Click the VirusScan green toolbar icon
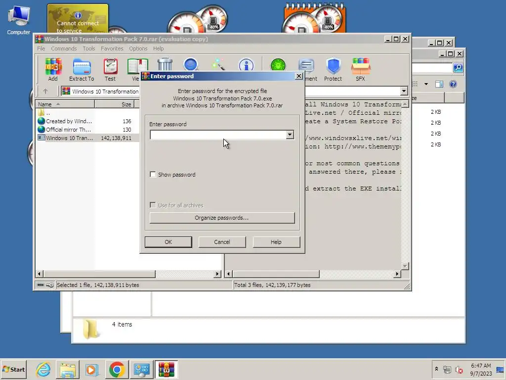Screen dimensions: 506x380 pyautogui.click(x=278, y=64)
